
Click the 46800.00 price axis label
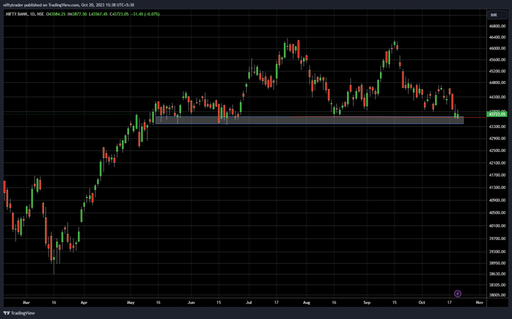[x=497, y=26]
